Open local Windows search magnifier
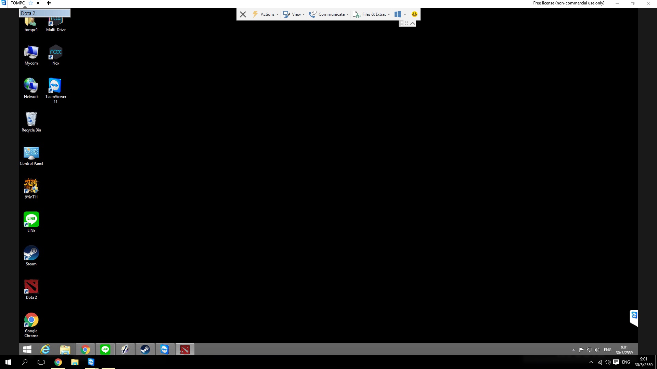Viewport: 657px width, 369px height. (25, 362)
